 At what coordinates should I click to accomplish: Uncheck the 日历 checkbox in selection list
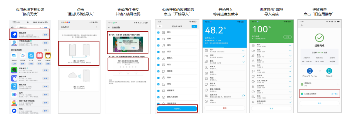tap(159, 52)
